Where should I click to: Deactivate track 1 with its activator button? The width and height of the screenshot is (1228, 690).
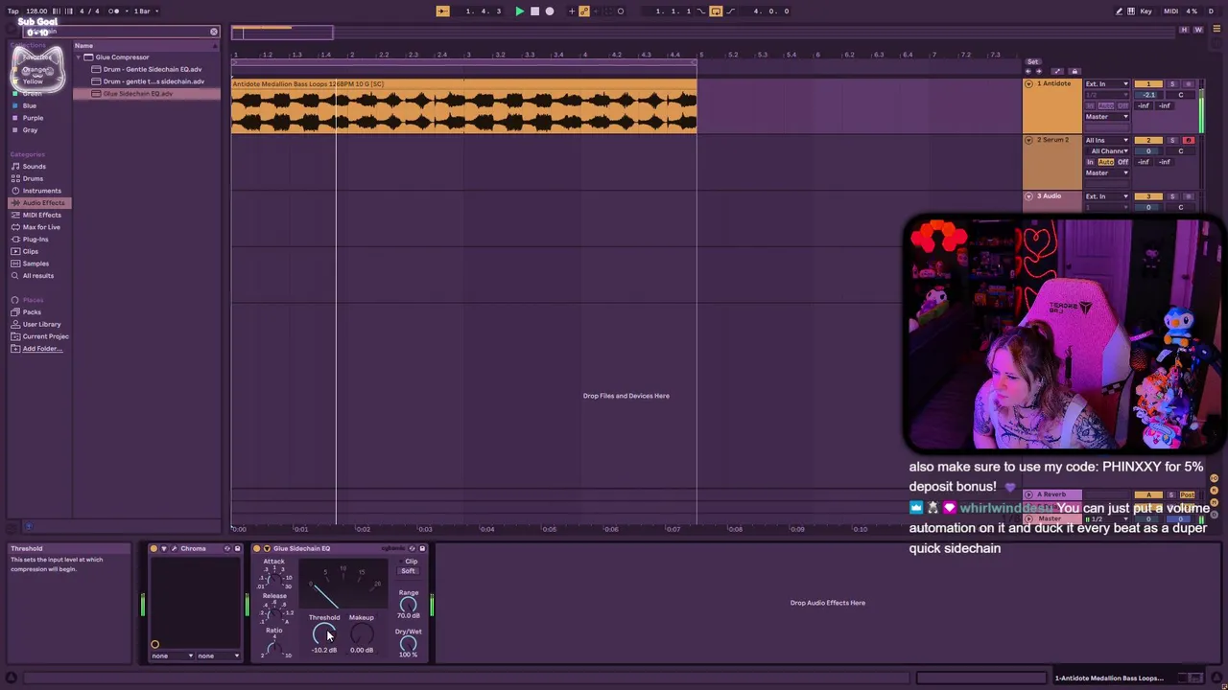(1148, 84)
